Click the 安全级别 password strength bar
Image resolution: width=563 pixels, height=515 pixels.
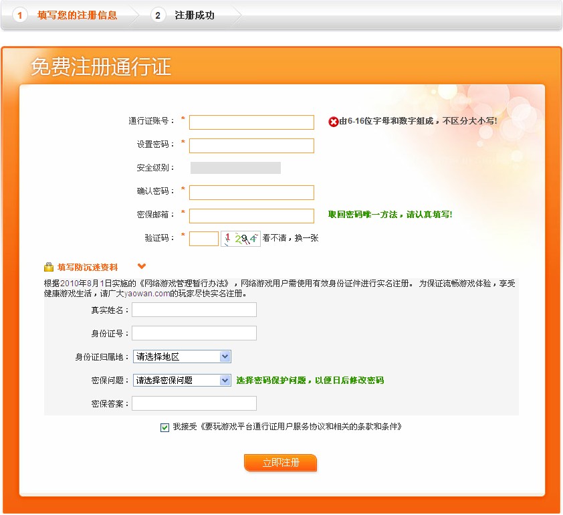235,168
